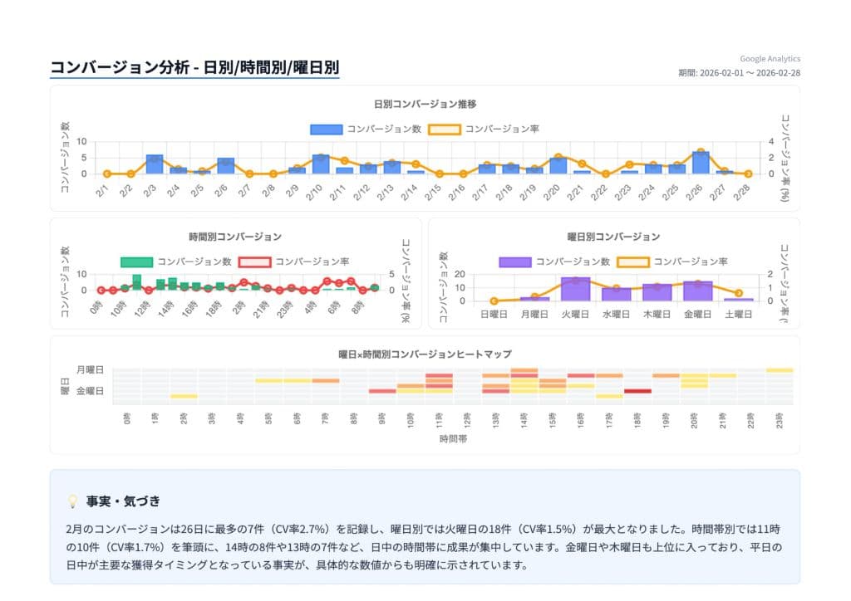Image resolution: width=851 pixels, height=601 pixels.
Task: Click purple コンバージョン数 legend swatch in weekday chart
Action: [514, 261]
